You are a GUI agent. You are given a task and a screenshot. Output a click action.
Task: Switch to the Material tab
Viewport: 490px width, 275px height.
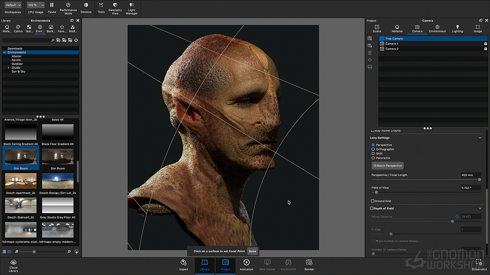coord(397,29)
